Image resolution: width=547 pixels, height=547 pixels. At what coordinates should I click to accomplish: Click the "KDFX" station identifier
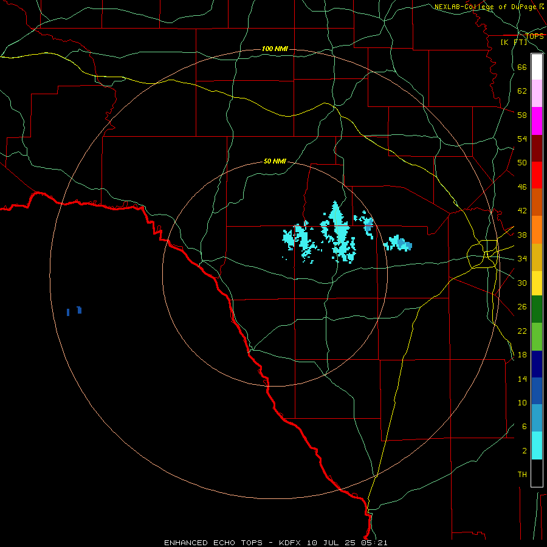pos(291,543)
